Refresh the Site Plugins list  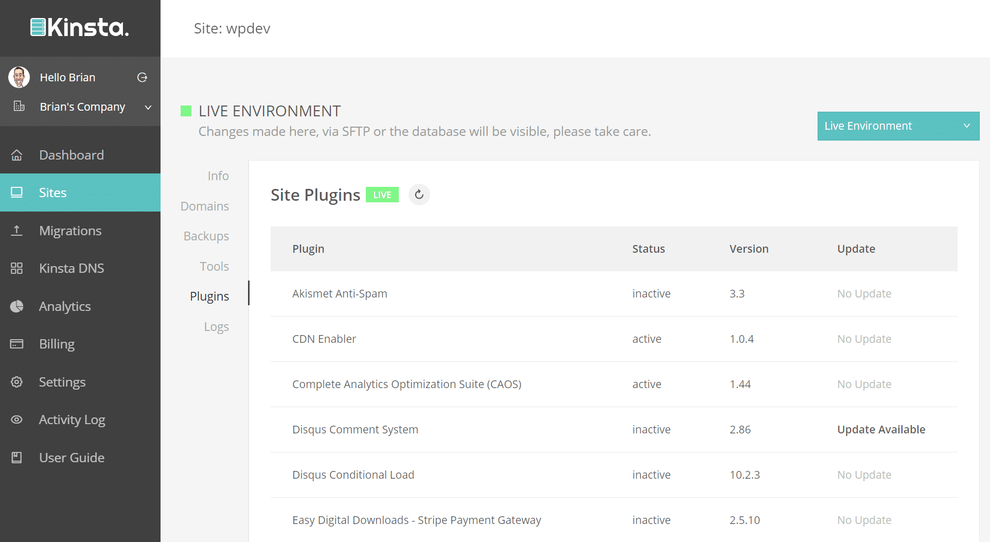[x=419, y=195]
